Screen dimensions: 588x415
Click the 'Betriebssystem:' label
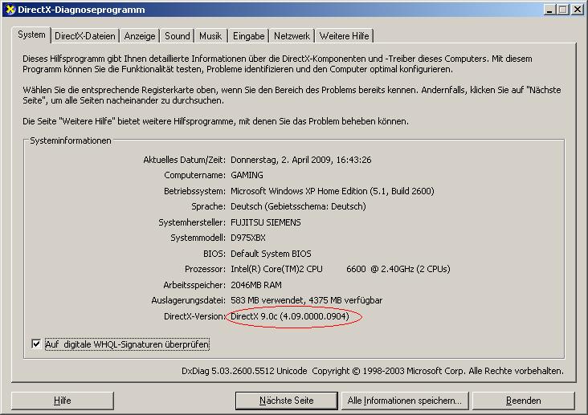click(x=194, y=191)
